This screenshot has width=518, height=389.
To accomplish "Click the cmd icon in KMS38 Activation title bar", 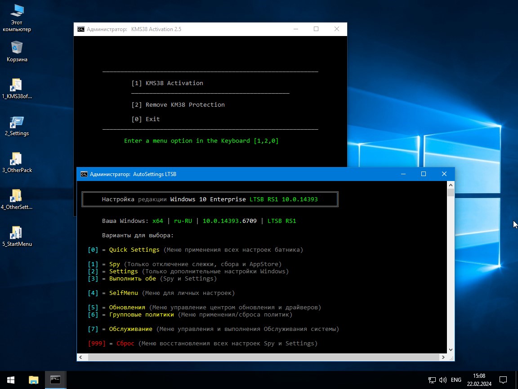I will (80, 29).
